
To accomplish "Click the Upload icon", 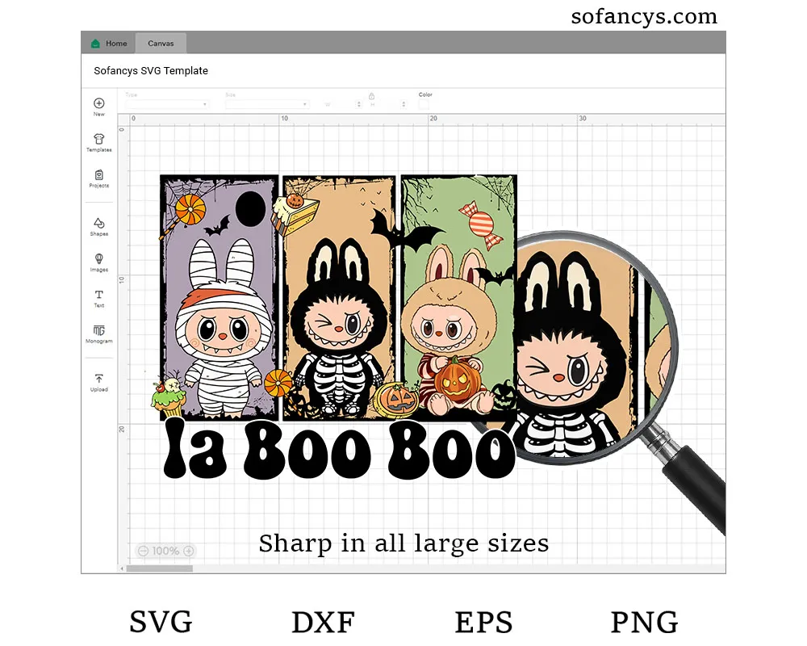I will (x=98, y=379).
